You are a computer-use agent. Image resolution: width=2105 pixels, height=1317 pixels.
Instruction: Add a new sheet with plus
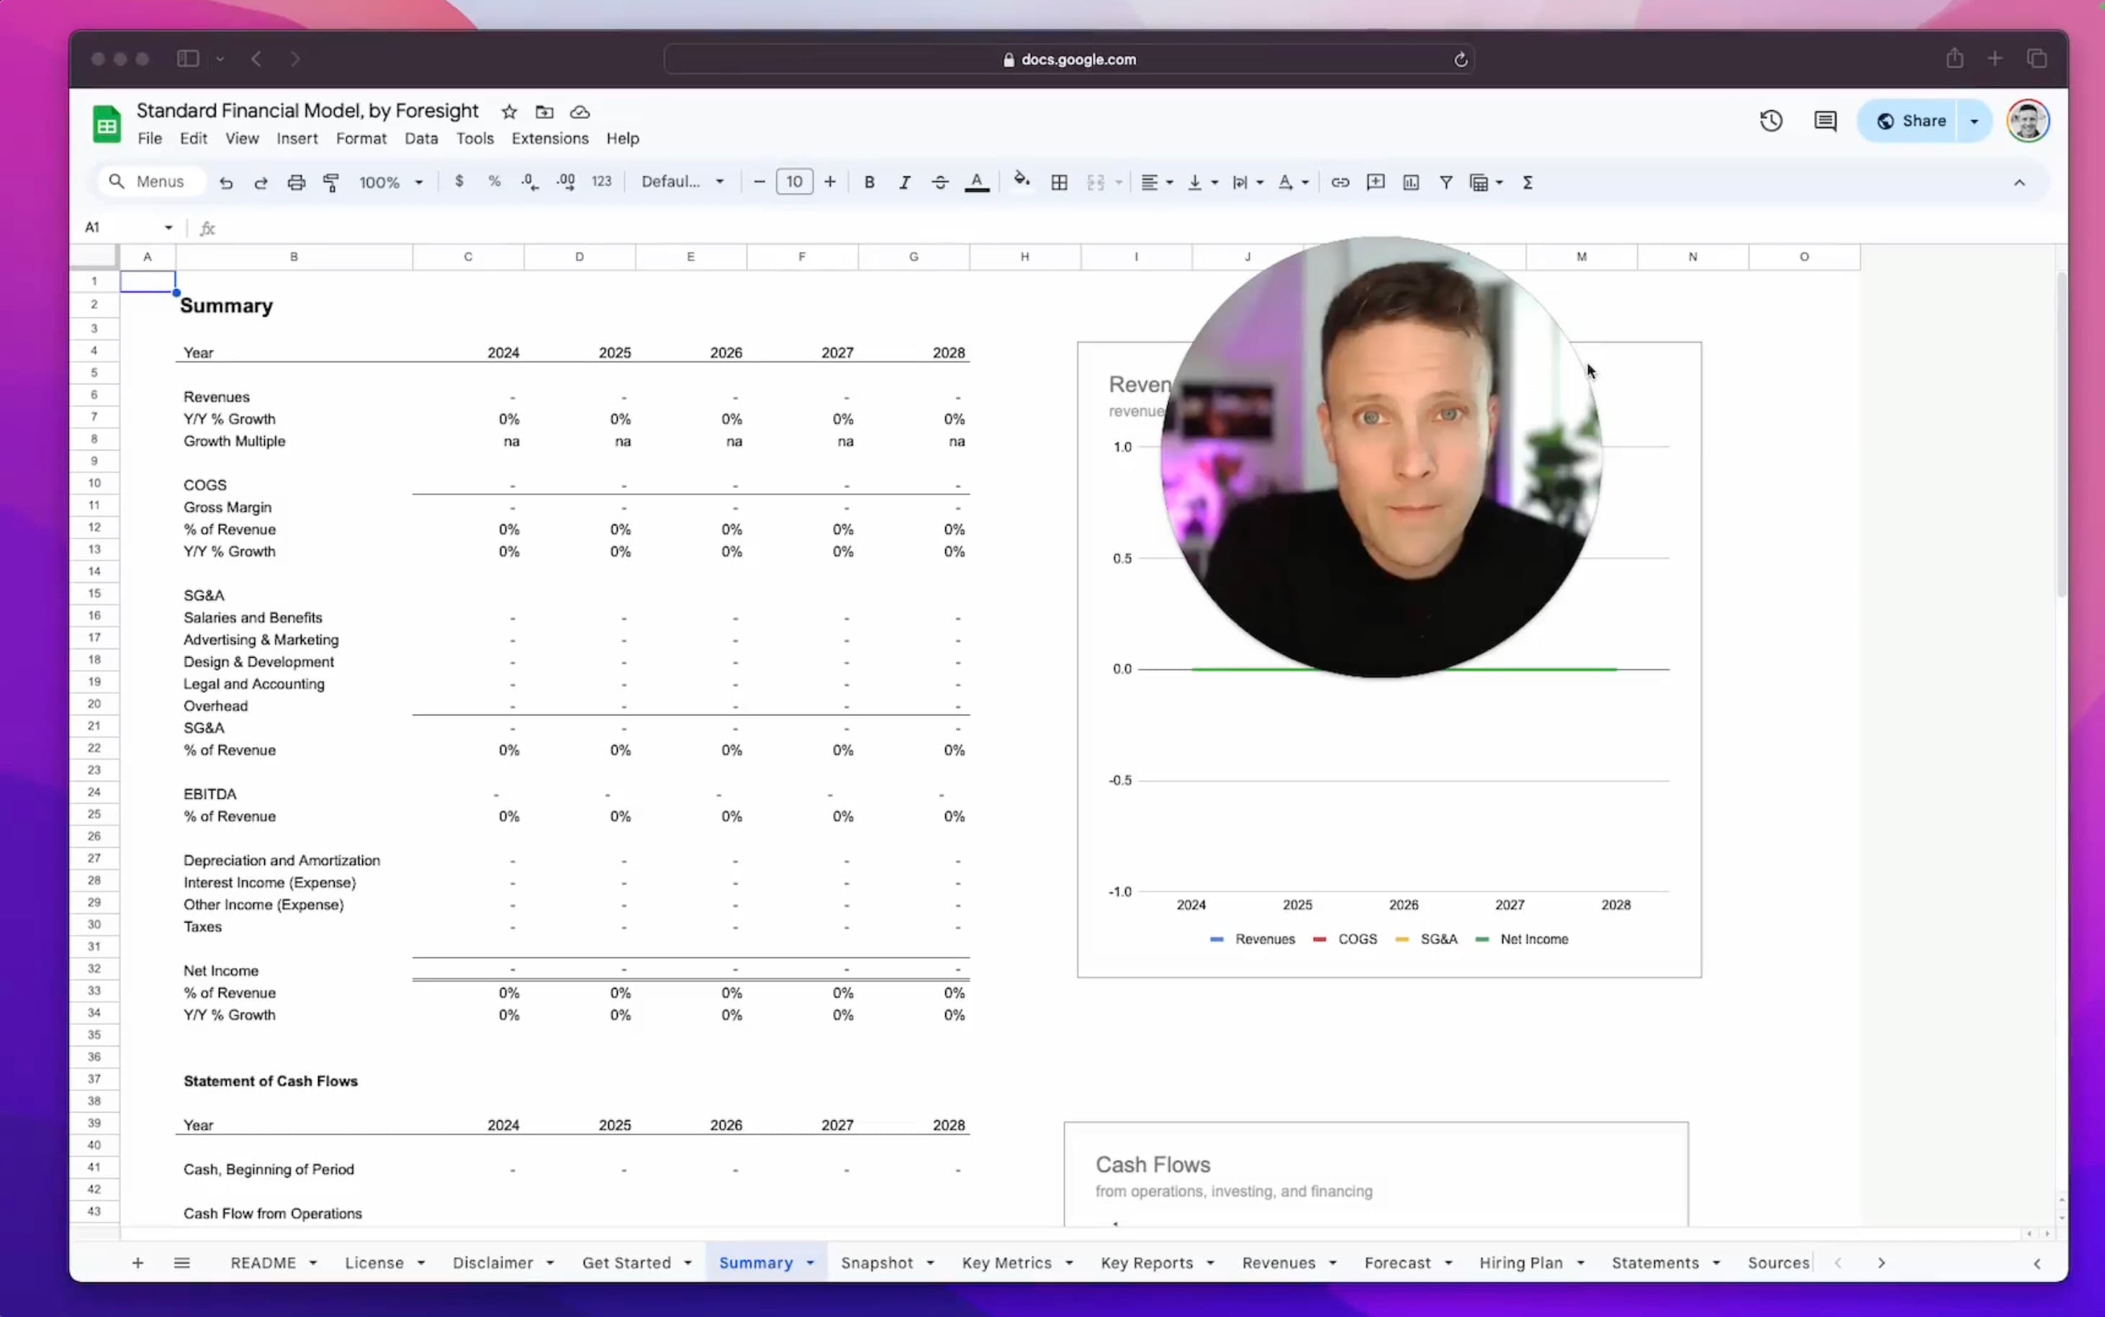[x=138, y=1262]
